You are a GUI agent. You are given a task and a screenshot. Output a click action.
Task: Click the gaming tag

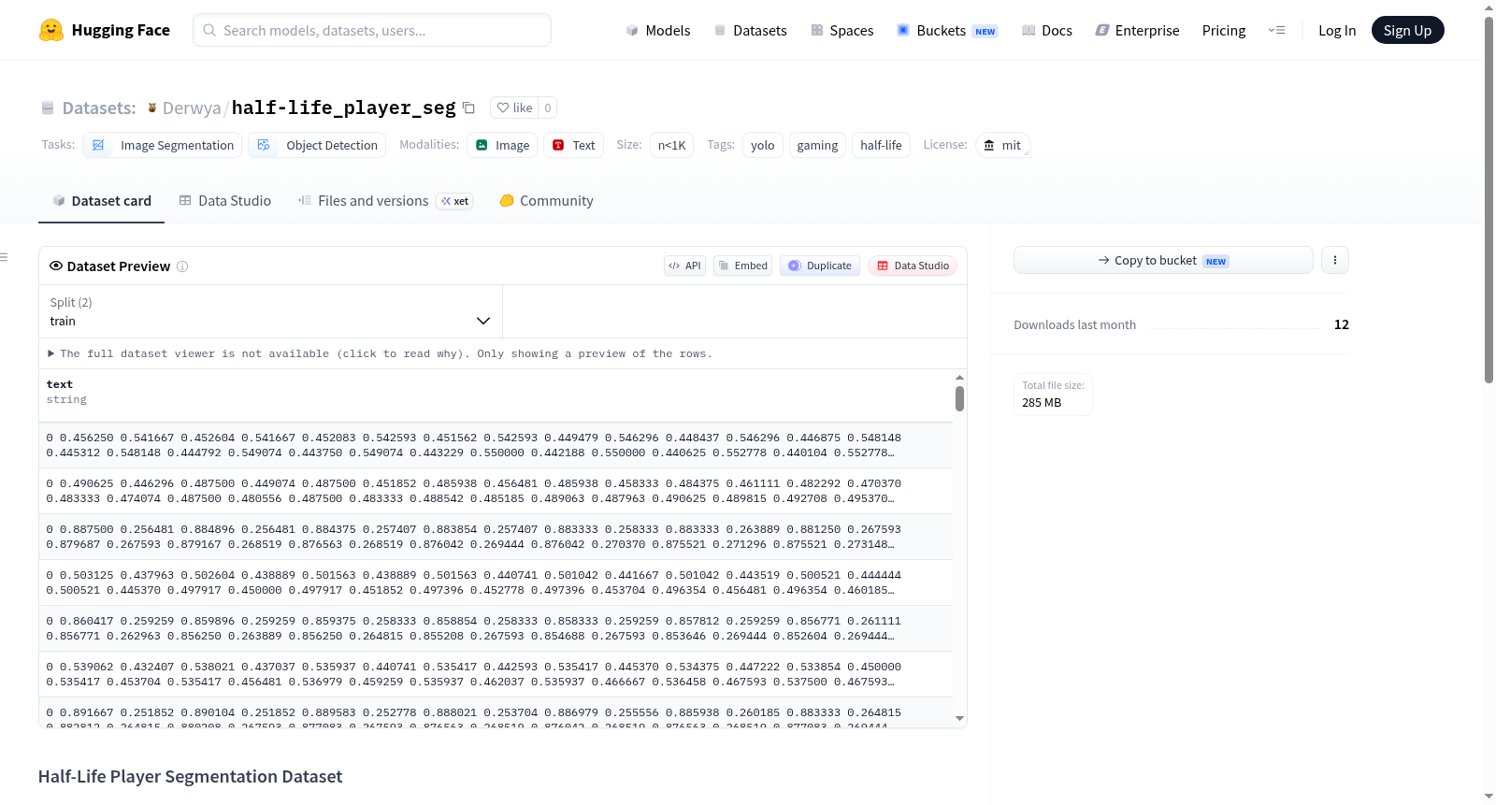(817, 145)
